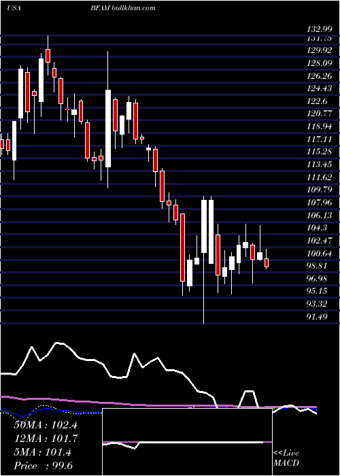Click the "50MA : 102.4" readout
Viewport: 340px width, 476px height.
pos(46,425)
